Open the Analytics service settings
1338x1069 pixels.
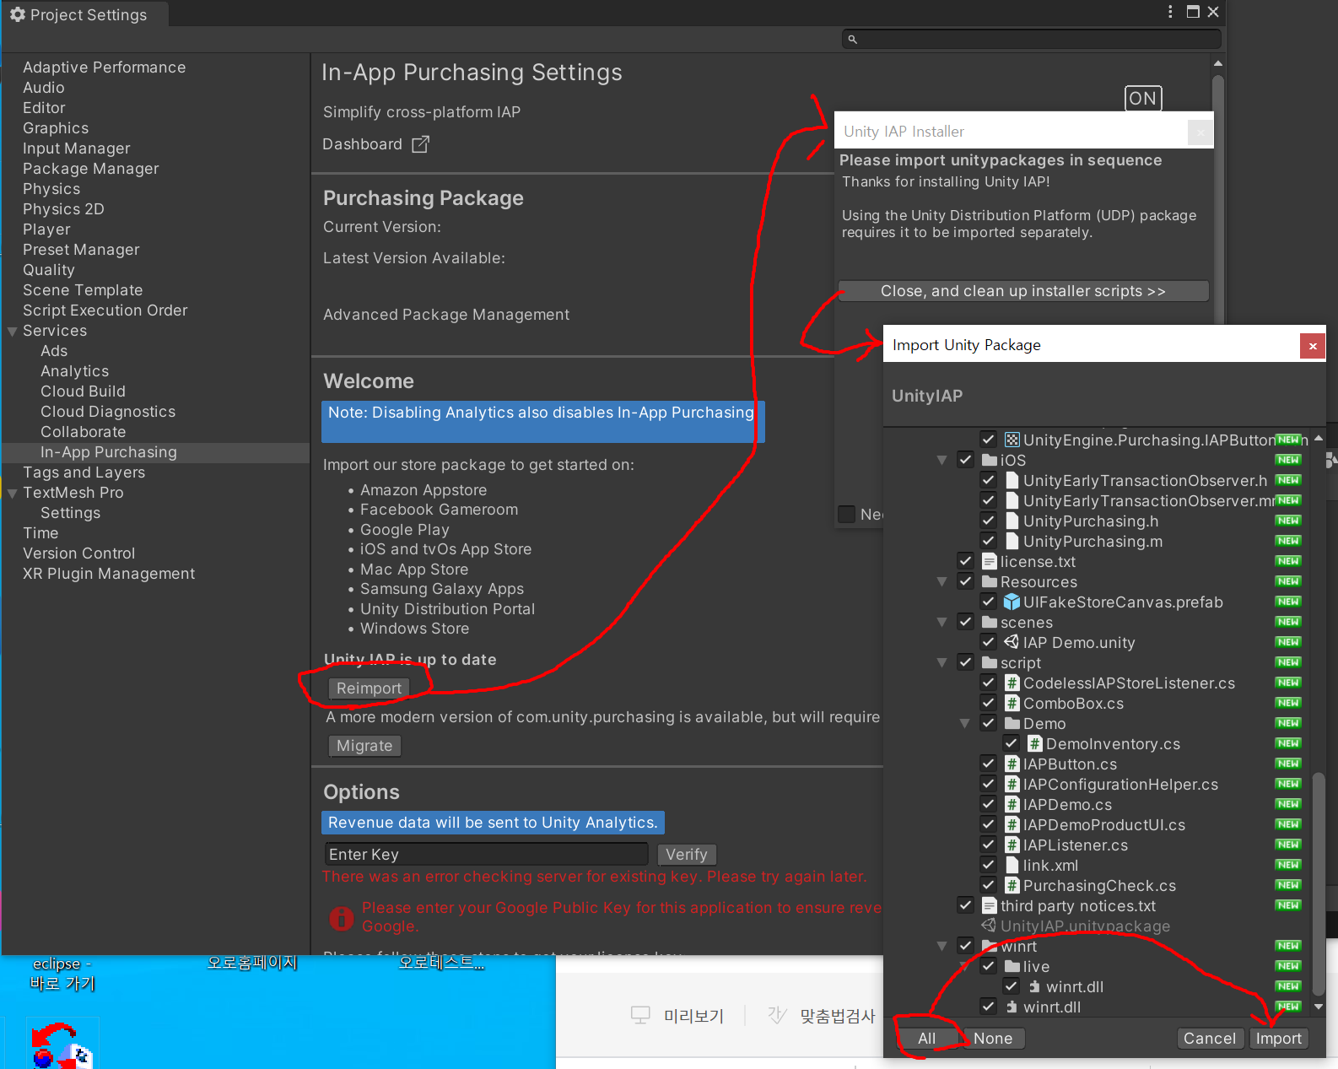pos(74,371)
